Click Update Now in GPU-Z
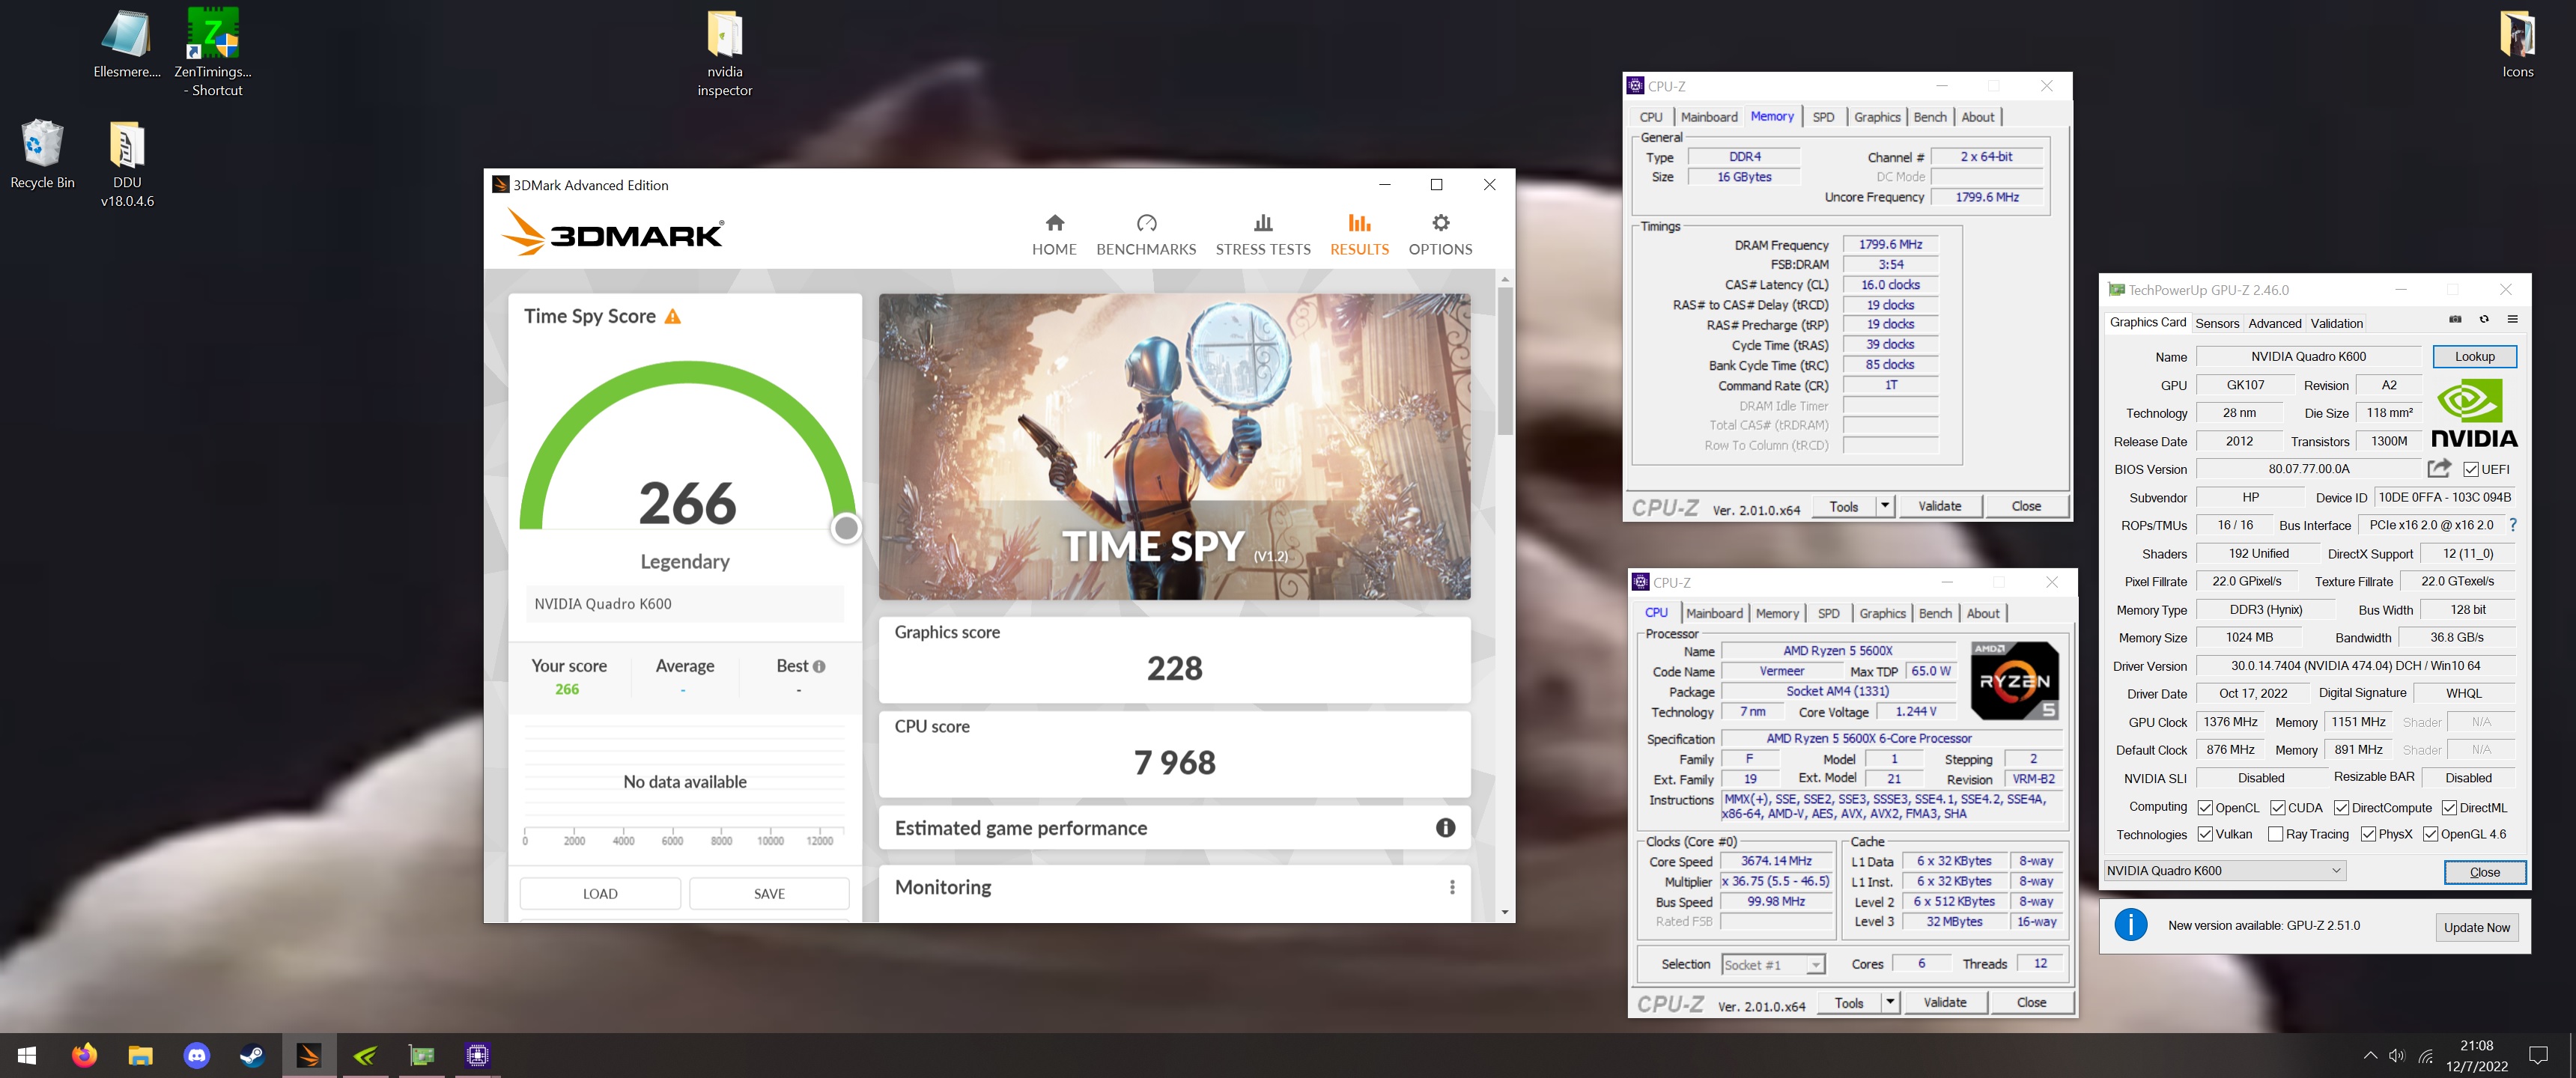Viewport: 2576px width, 1078px height. [x=2476, y=927]
